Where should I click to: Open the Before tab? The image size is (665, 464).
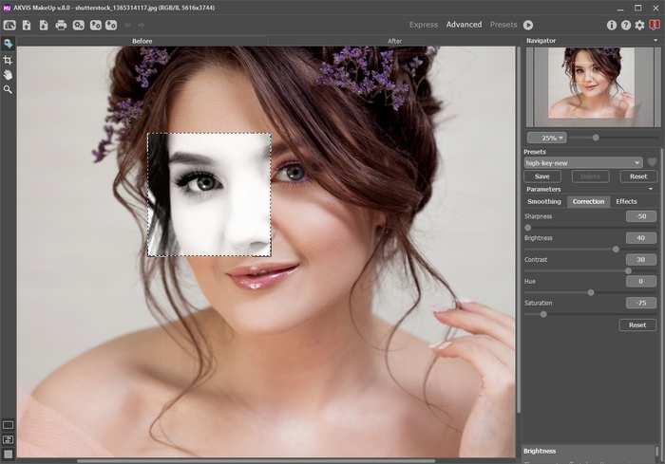[142, 41]
